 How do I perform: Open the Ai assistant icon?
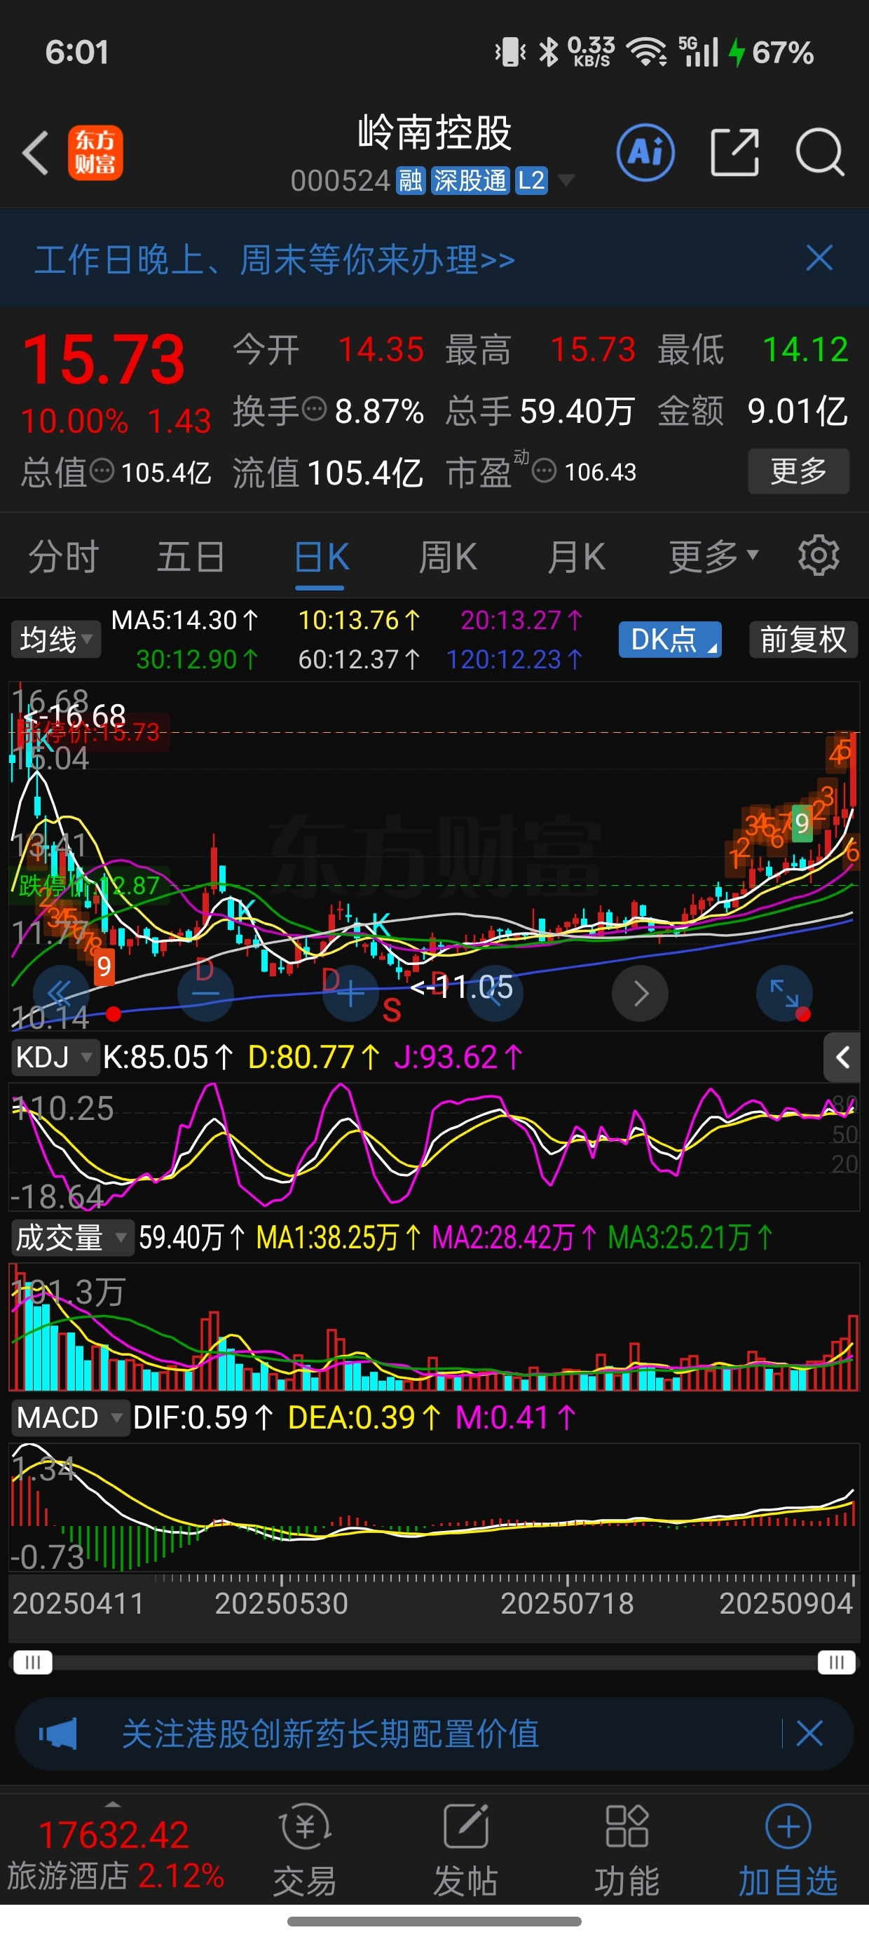click(645, 152)
